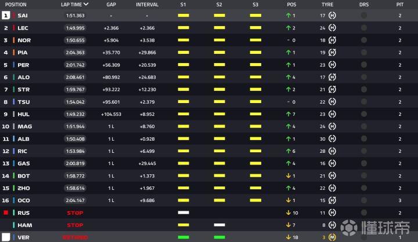Click the tyre icon in RIC row

coord(331,151)
